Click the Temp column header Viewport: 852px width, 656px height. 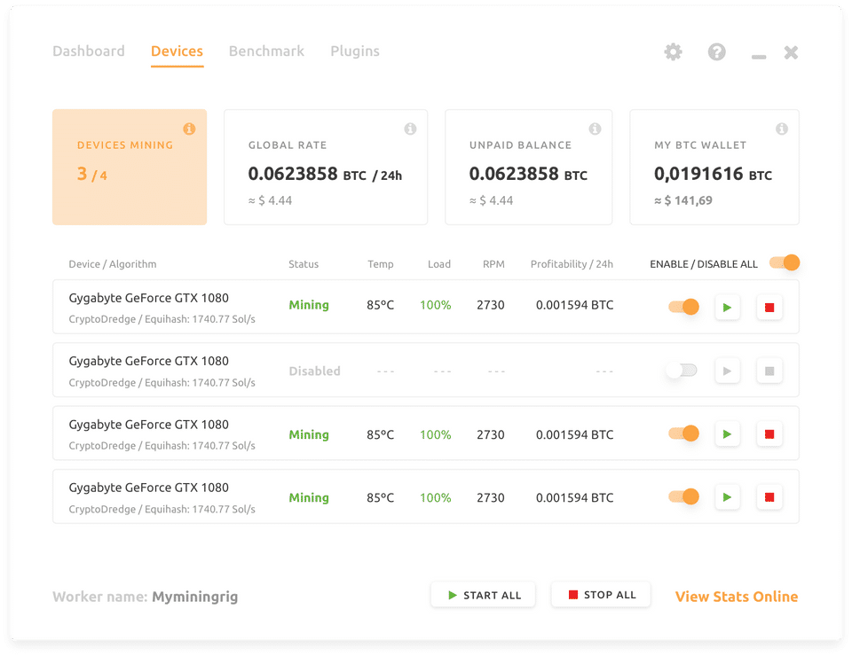click(381, 264)
